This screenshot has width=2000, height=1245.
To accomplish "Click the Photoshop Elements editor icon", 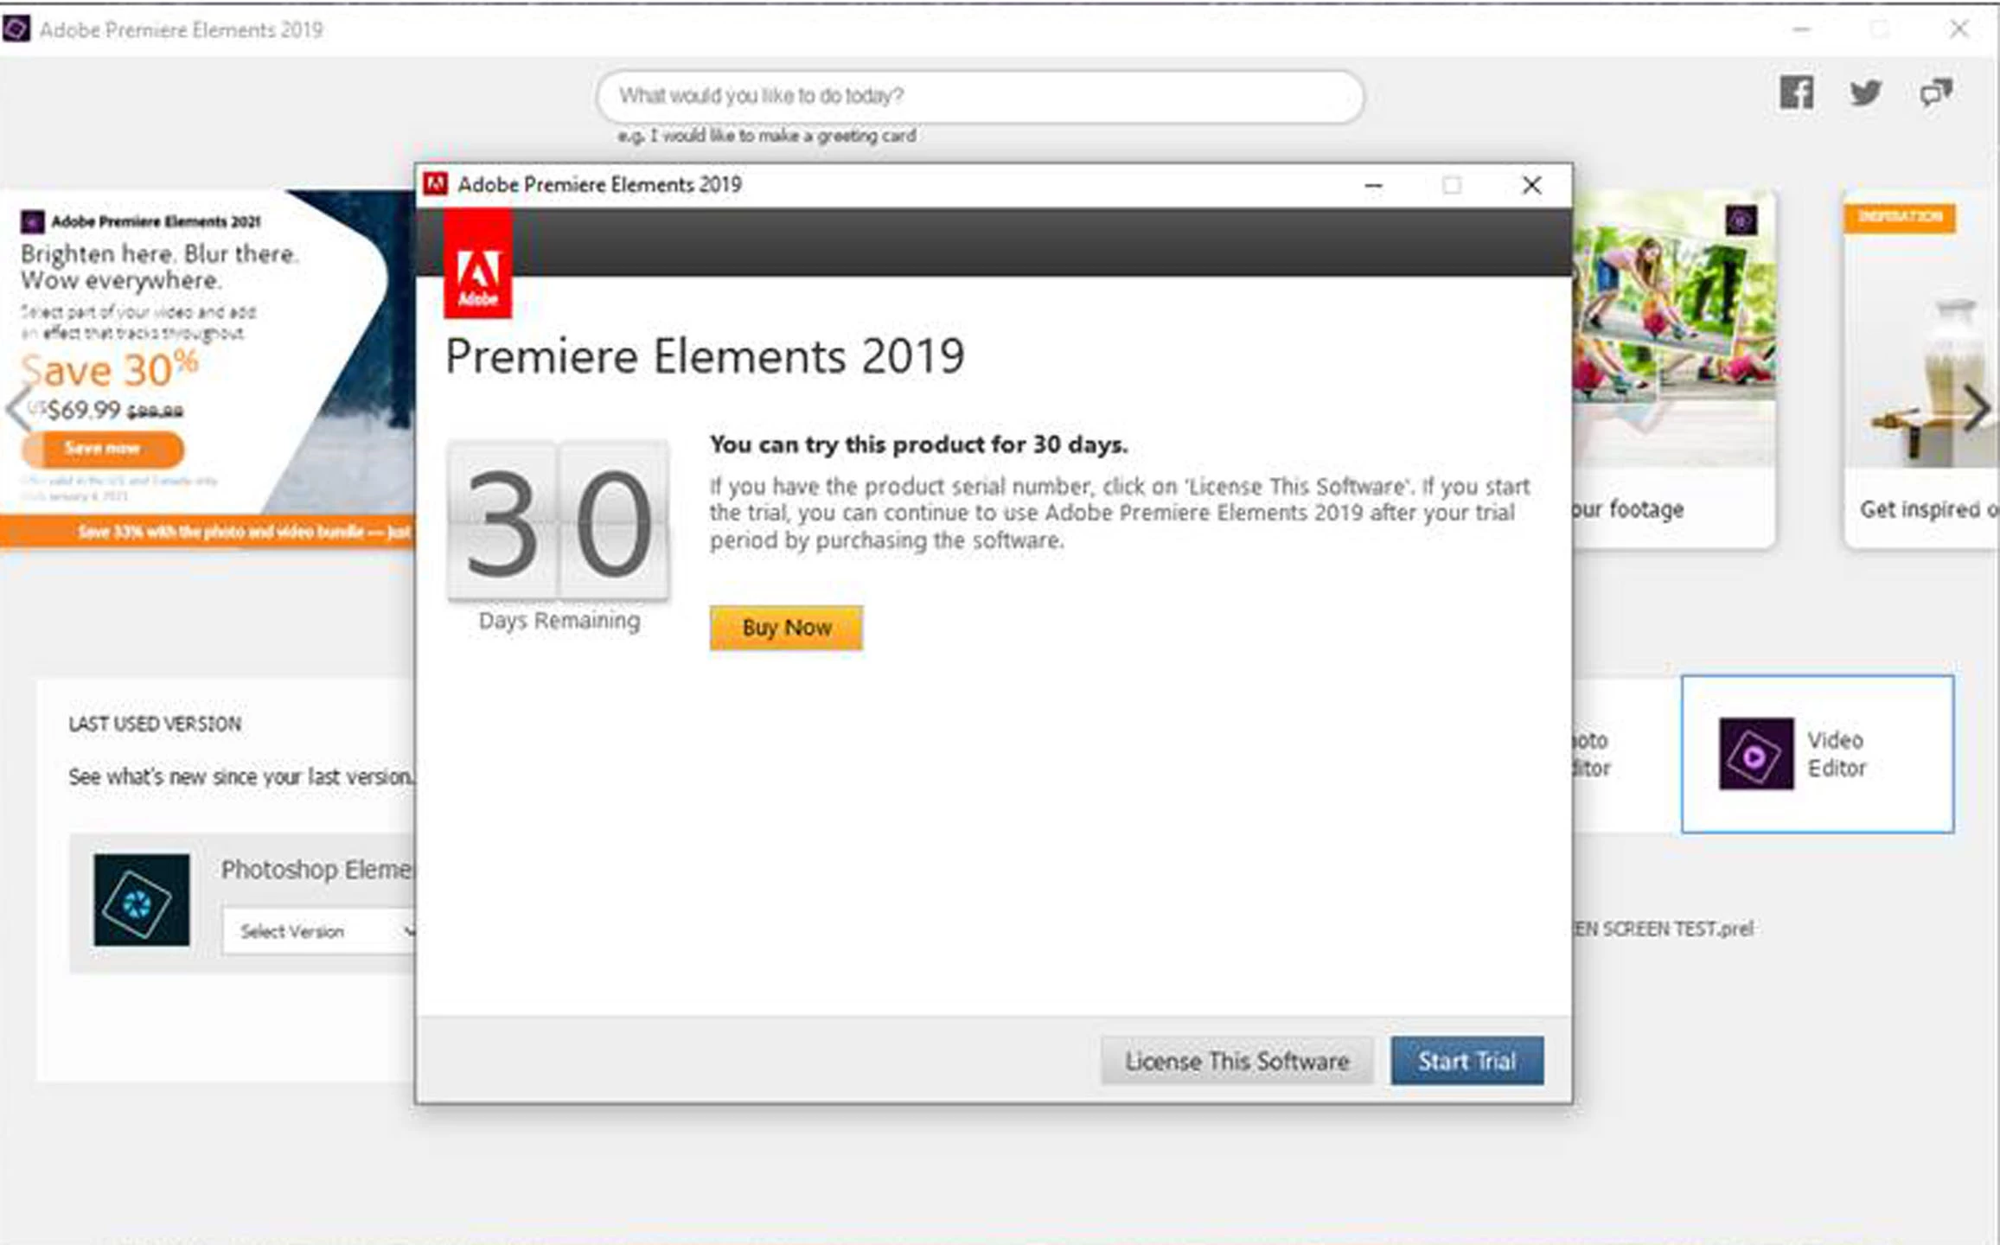I will 142,900.
